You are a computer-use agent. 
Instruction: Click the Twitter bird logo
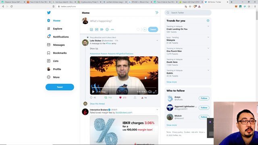point(49,12)
